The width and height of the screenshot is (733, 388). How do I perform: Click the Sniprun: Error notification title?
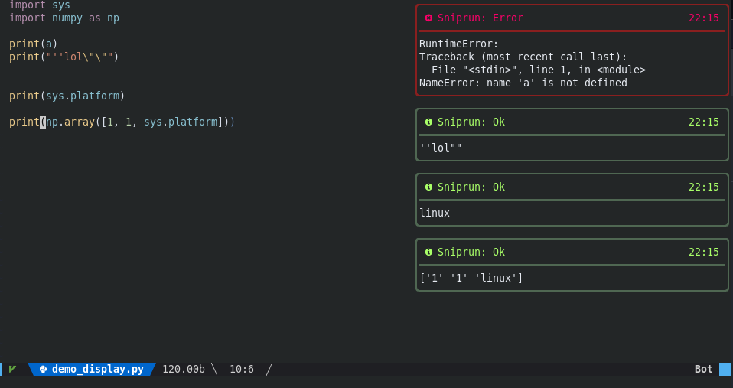click(480, 18)
